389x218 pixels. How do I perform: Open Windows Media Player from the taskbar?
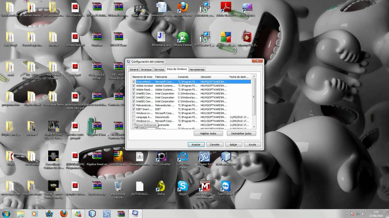(x=34, y=213)
